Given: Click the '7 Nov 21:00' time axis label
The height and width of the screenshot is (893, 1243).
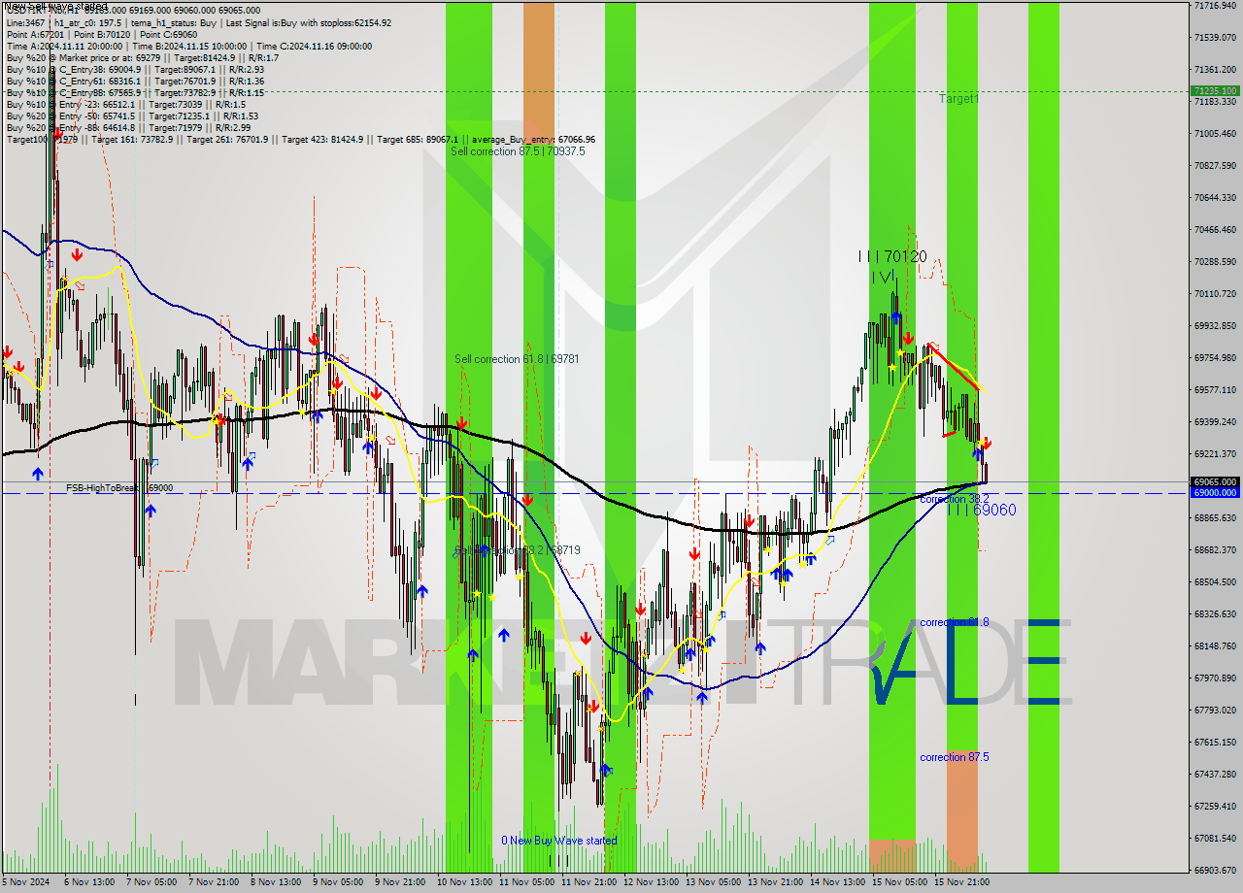Looking at the screenshot, I should (x=214, y=882).
